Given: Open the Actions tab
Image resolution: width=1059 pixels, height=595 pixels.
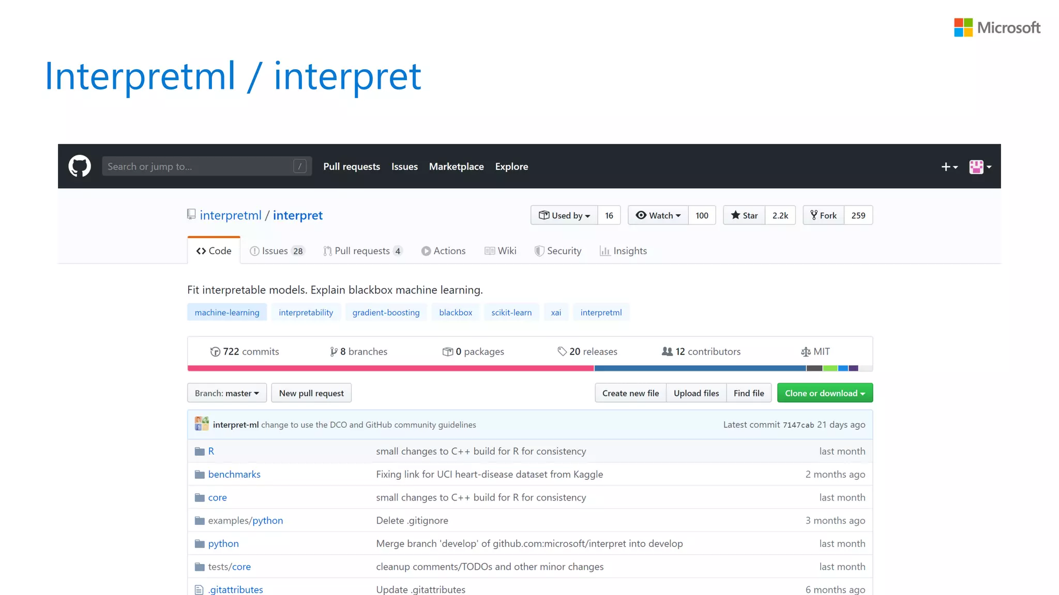Looking at the screenshot, I should tap(443, 250).
